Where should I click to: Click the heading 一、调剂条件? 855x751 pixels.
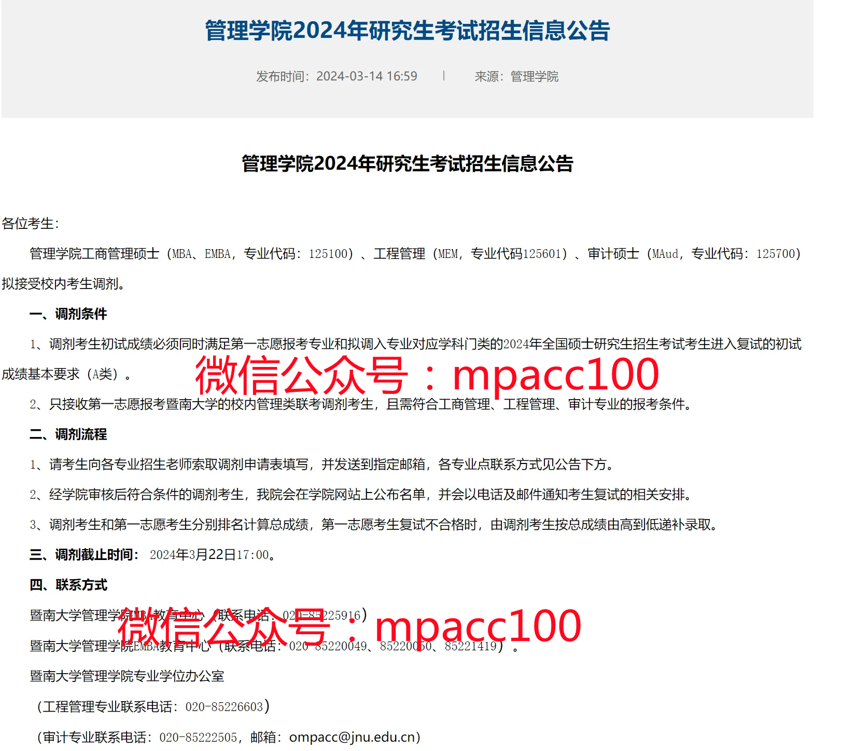coord(68,314)
